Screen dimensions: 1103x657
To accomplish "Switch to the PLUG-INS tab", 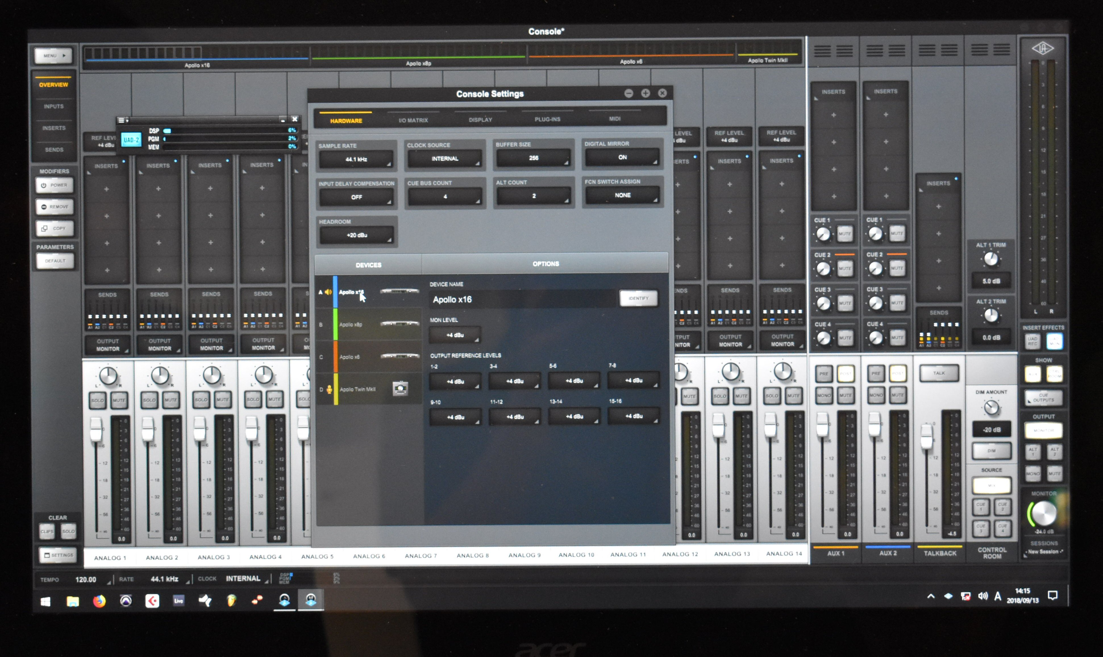I will [547, 119].
